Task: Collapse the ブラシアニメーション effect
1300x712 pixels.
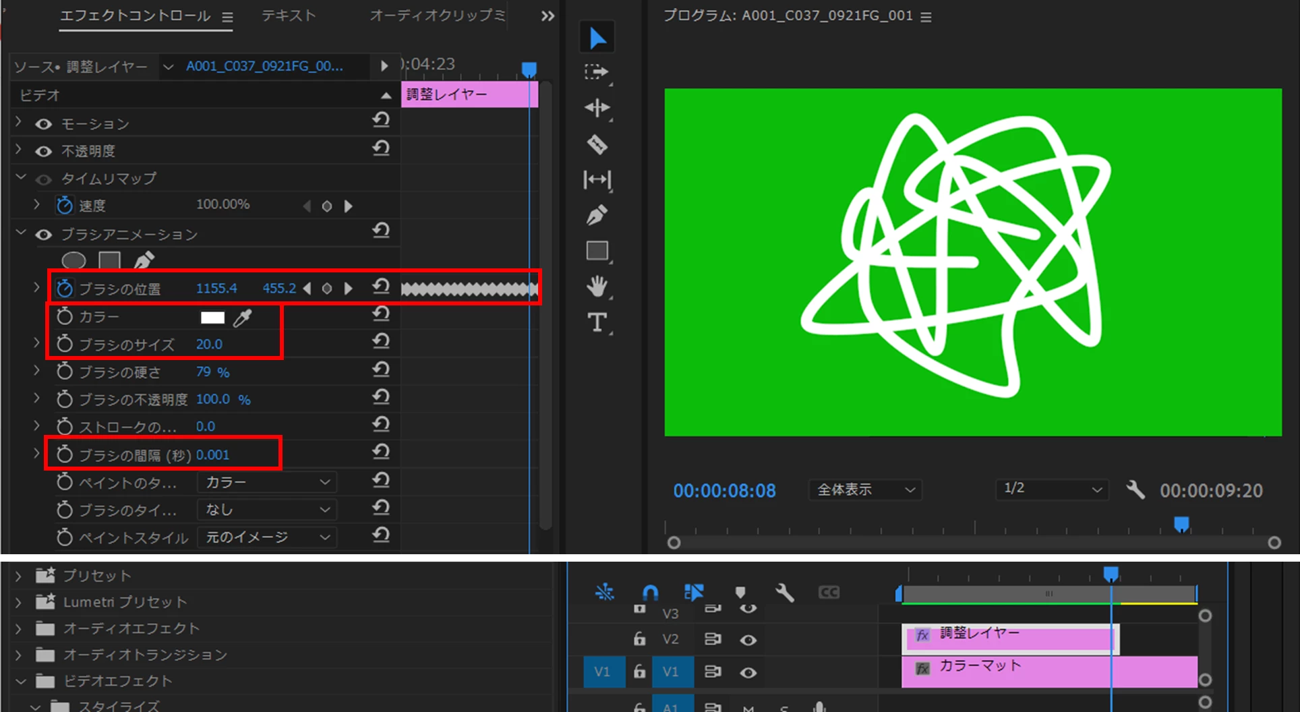Action: click(x=21, y=233)
